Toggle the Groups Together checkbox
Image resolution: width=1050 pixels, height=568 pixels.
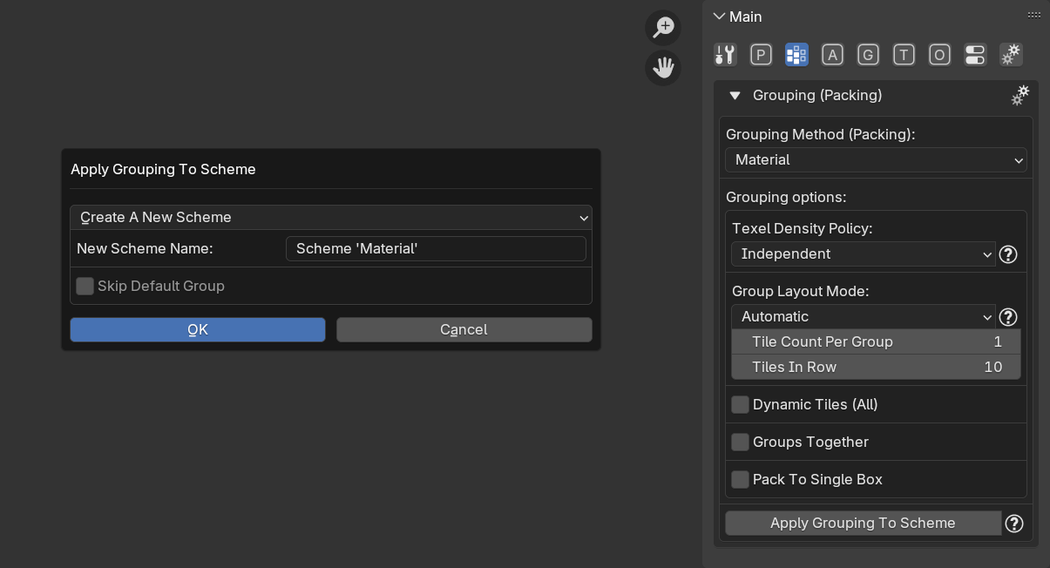click(x=741, y=442)
